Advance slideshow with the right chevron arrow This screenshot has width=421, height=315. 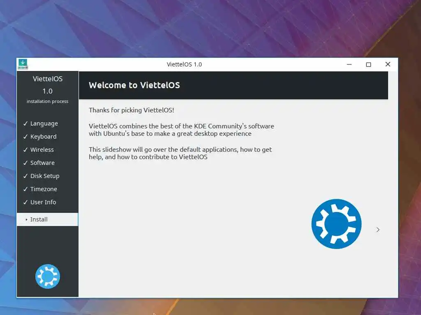378,230
